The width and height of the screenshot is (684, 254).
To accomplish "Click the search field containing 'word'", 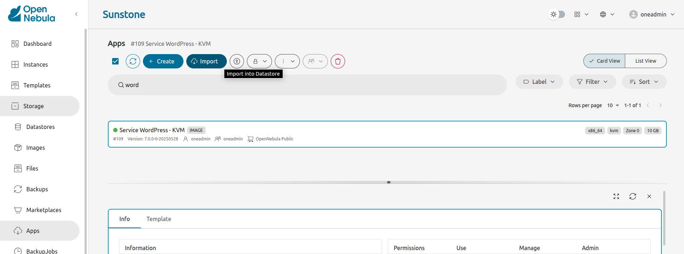I will coord(307,85).
